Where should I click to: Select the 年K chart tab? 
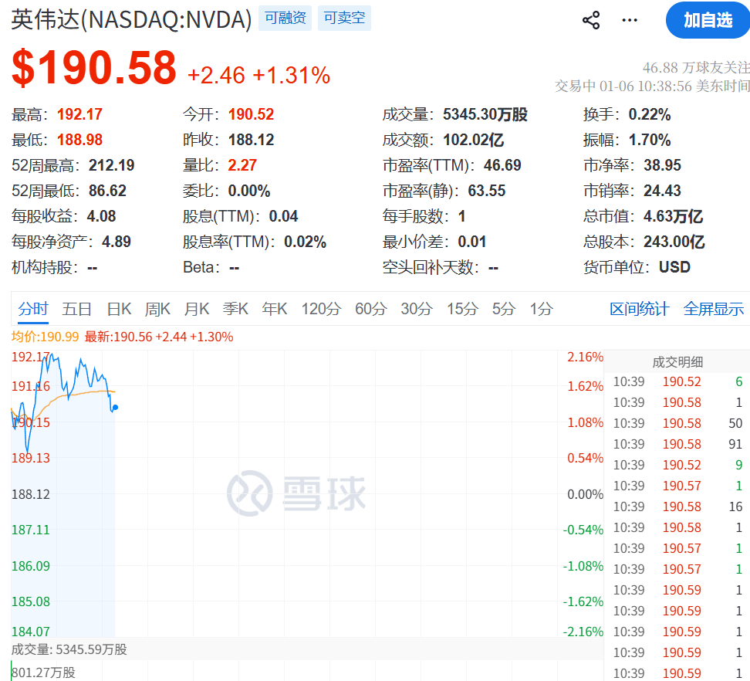(x=275, y=309)
